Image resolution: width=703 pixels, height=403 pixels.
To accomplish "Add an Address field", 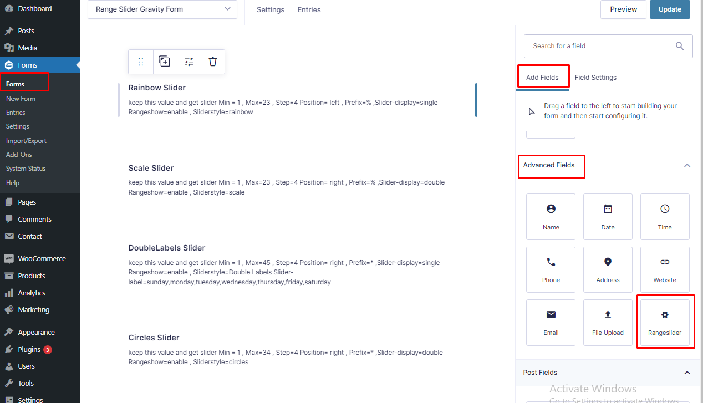I will point(608,269).
